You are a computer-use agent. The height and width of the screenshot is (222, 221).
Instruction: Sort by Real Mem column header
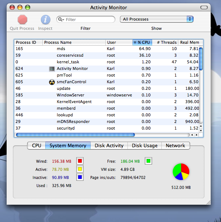click(190, 42)
